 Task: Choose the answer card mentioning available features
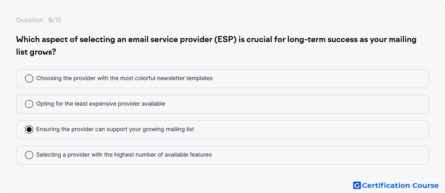click(222, 155)
